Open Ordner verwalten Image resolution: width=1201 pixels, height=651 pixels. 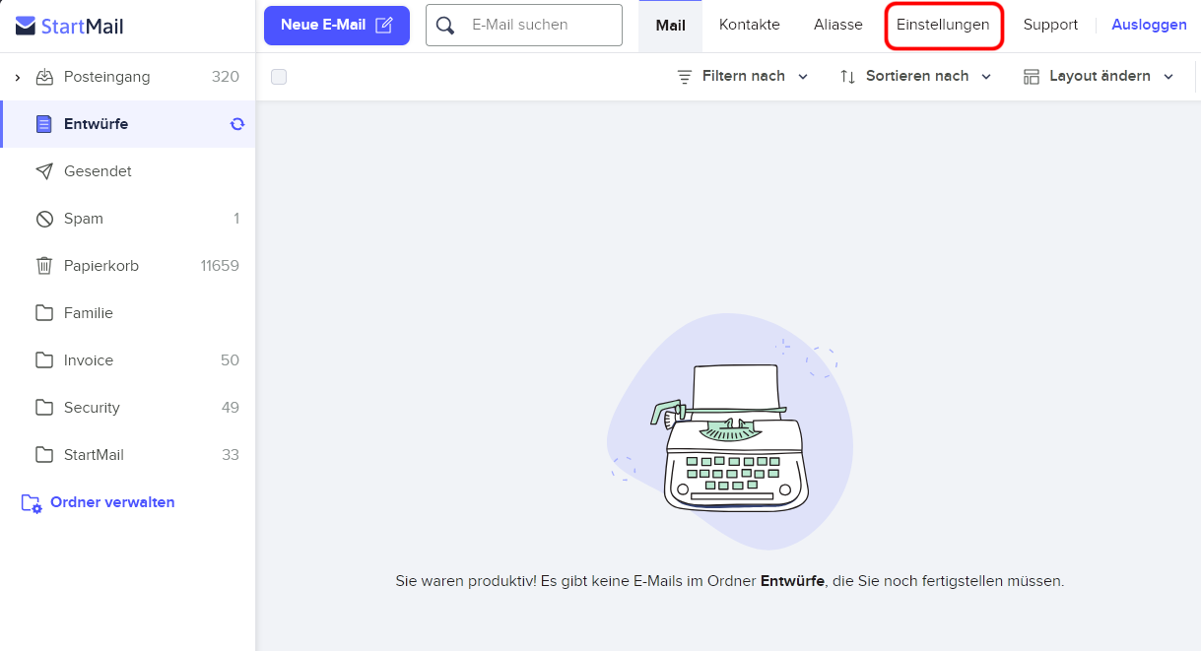(99, 502)
